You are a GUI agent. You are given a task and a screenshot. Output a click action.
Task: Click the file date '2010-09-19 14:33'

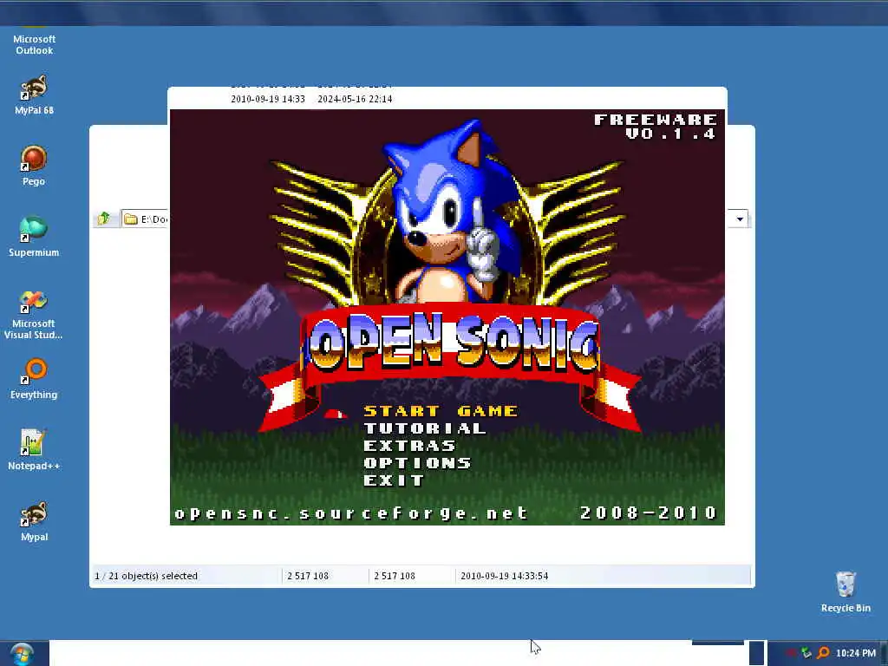pos(268,99)
